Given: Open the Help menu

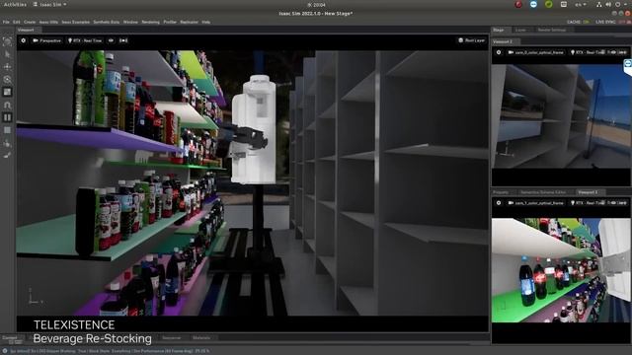Looking at the screenshot, I should 206,22.
